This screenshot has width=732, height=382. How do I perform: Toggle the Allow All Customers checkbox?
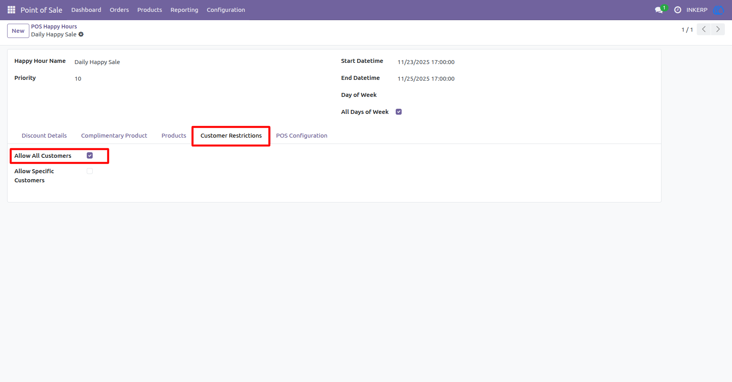[x=90, y=155]
